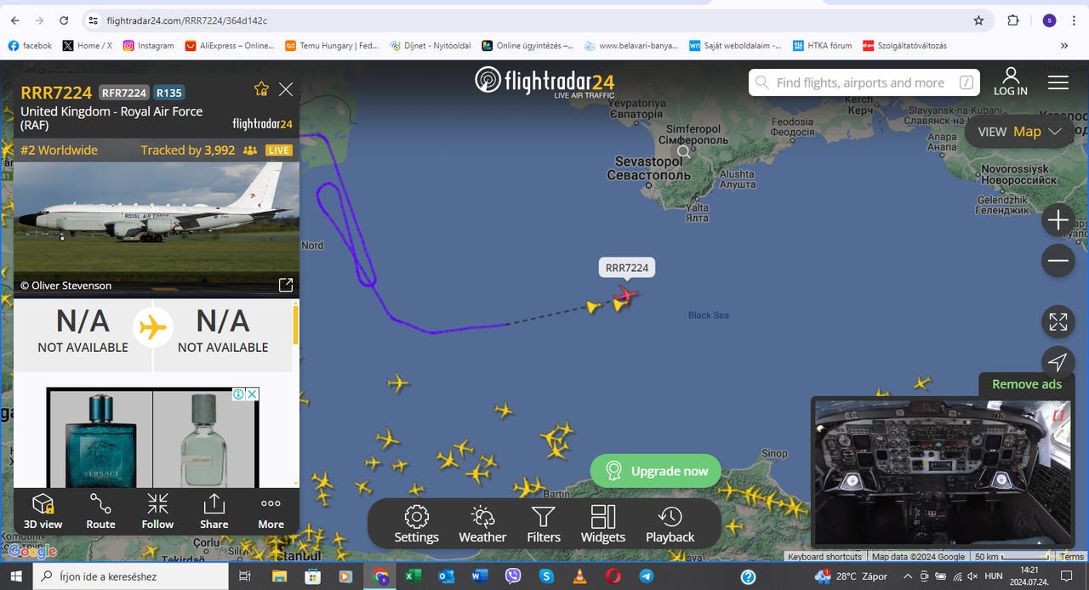Open Chrome three-dot menu
This screenshot has width=1089, height=590.
click(x=1074, y=20)
